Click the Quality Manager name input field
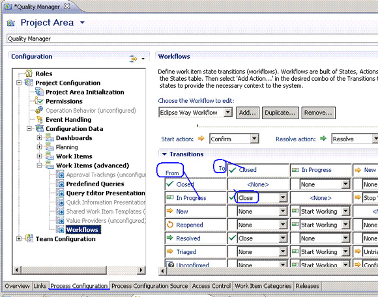This screenshot has width=378, height=297. tap(192, 39)
